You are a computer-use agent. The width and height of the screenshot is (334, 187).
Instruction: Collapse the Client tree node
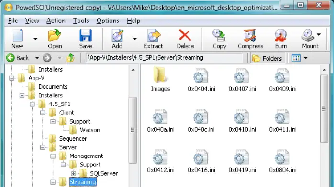pos(43,113)
